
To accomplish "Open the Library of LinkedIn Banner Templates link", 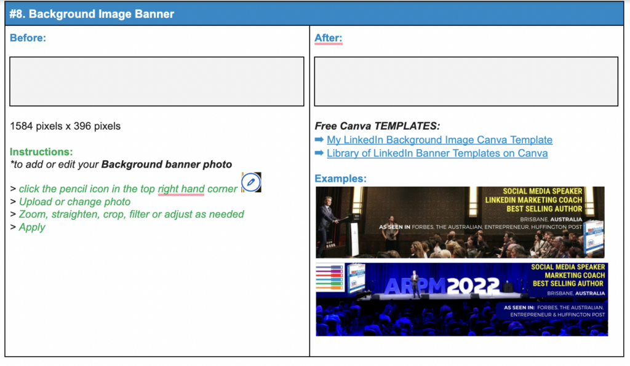I will point(437,154).
